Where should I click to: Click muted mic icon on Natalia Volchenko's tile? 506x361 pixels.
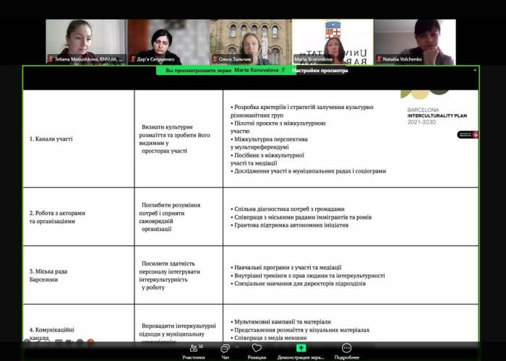(379, 59)
